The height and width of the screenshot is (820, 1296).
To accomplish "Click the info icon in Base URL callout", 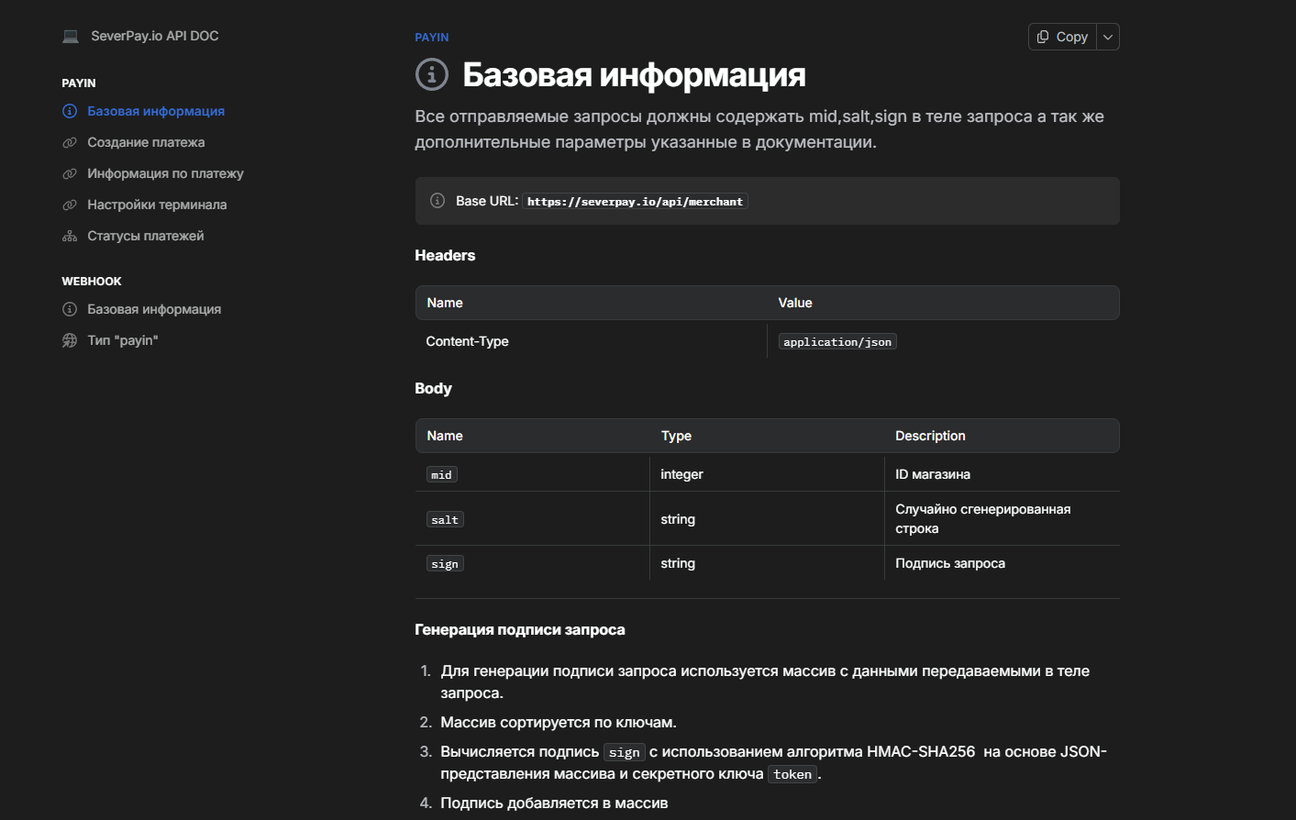I will (x=438, y=201).
